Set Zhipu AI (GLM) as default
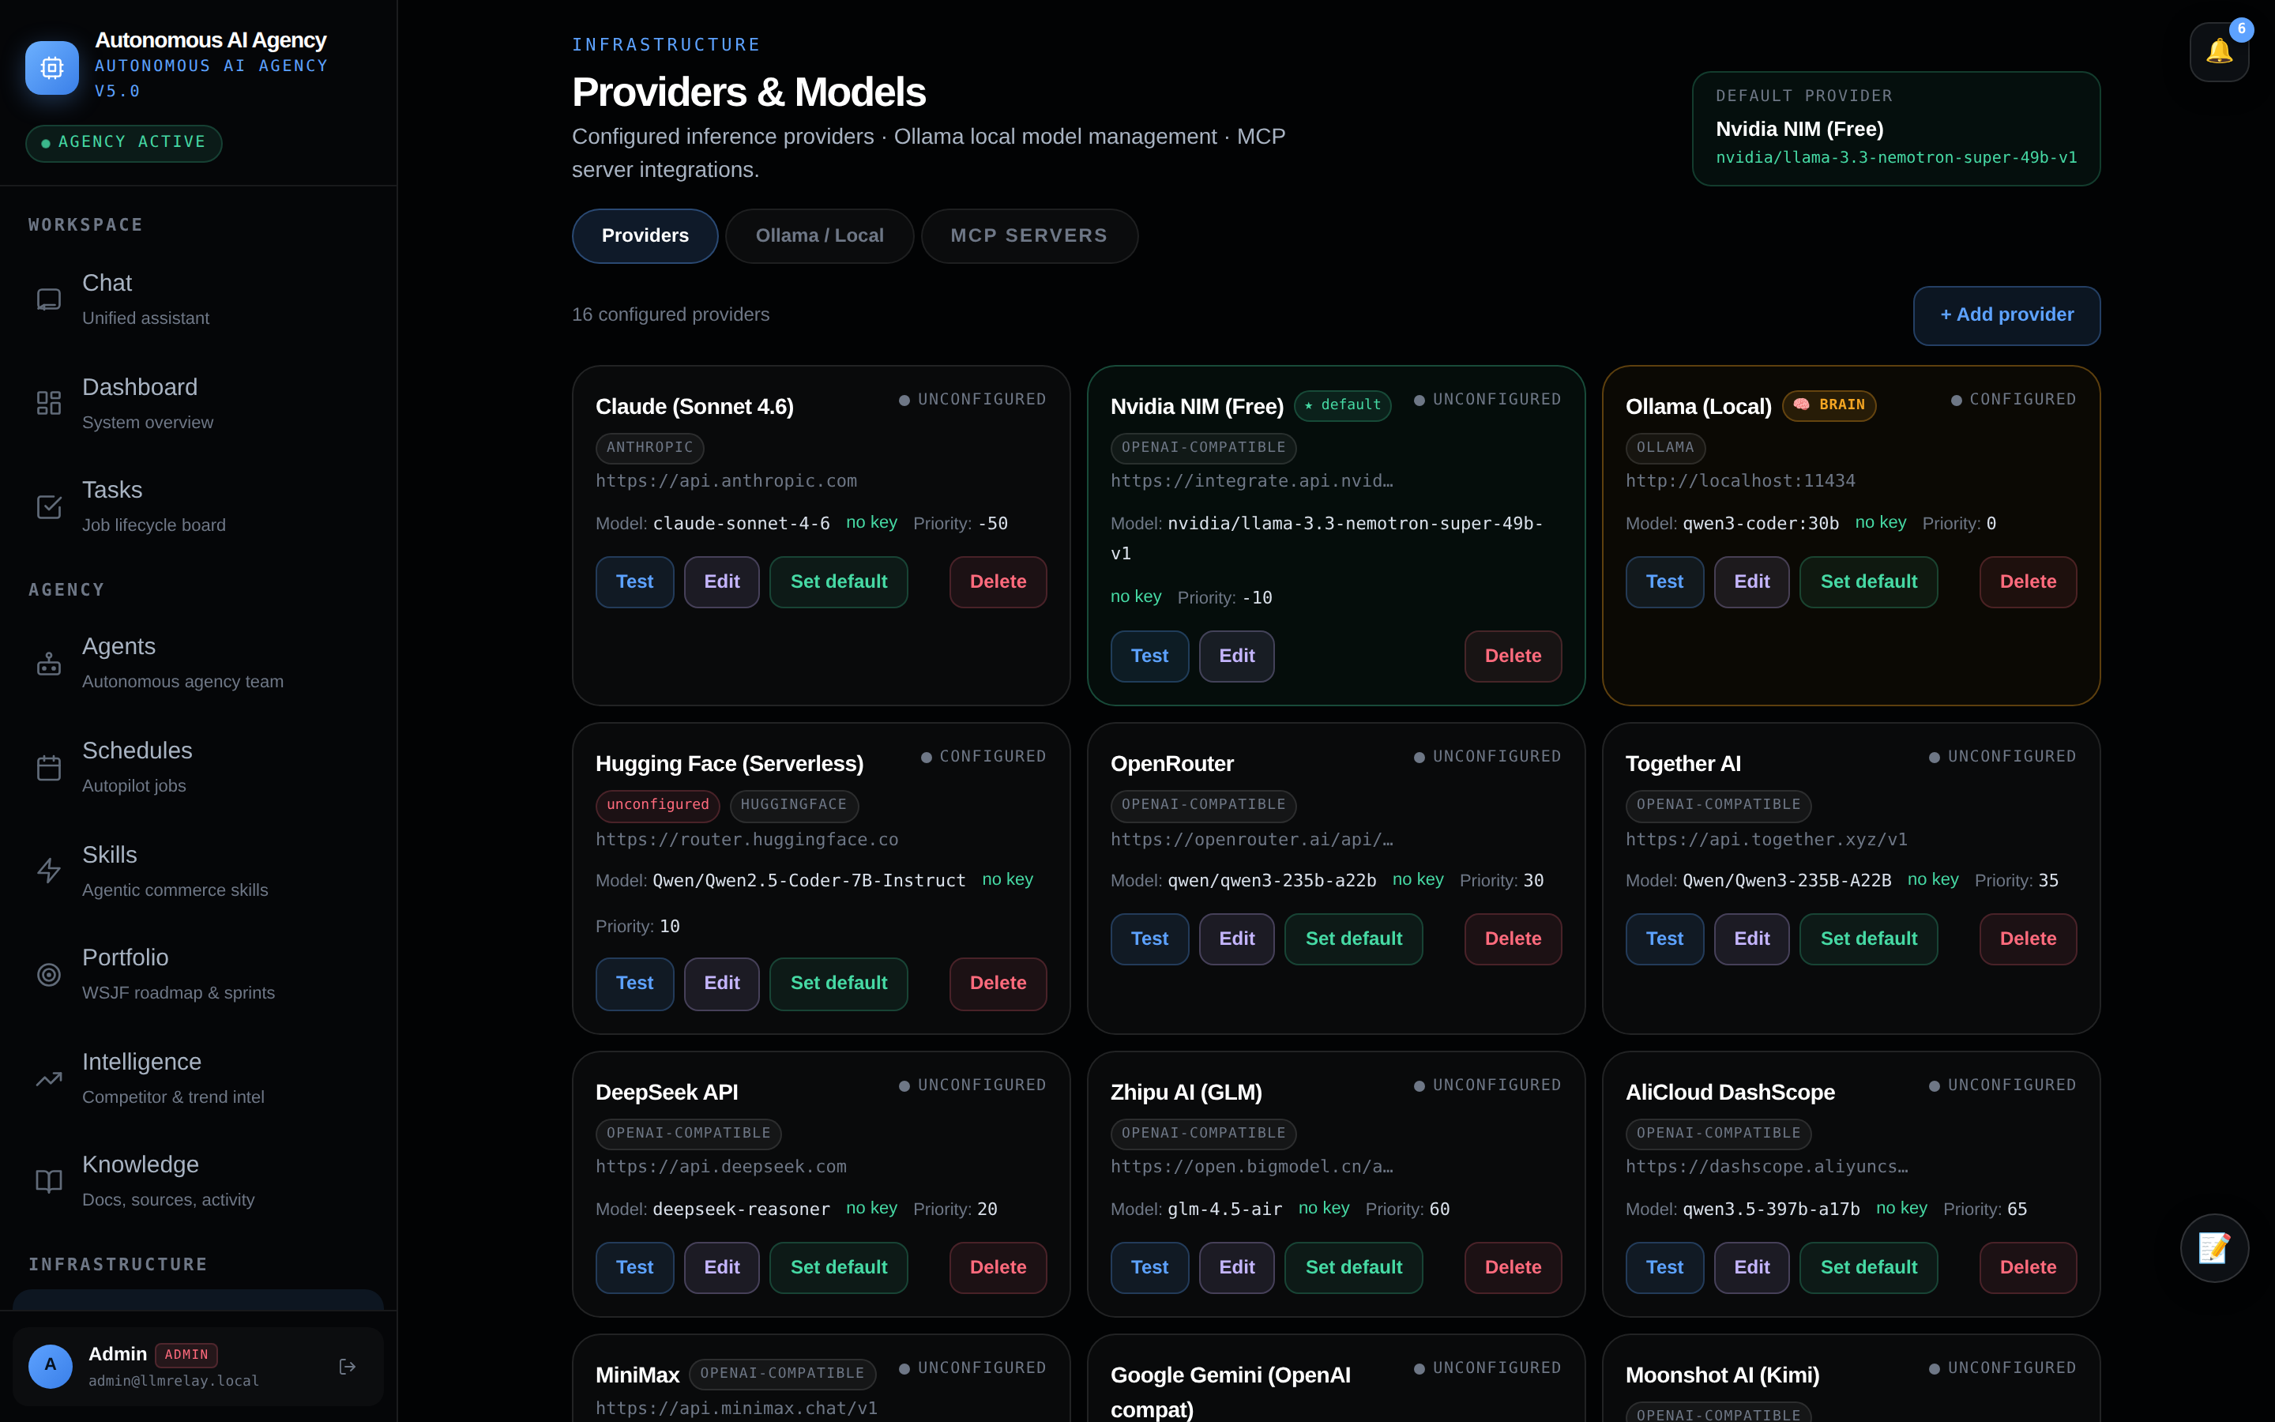 point(1354,1268)
